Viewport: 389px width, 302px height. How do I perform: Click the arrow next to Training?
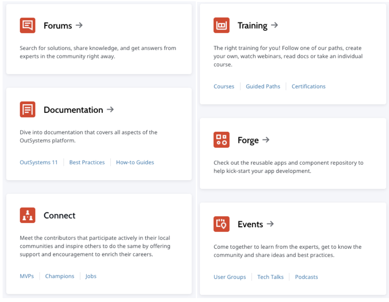pos(275,25)
